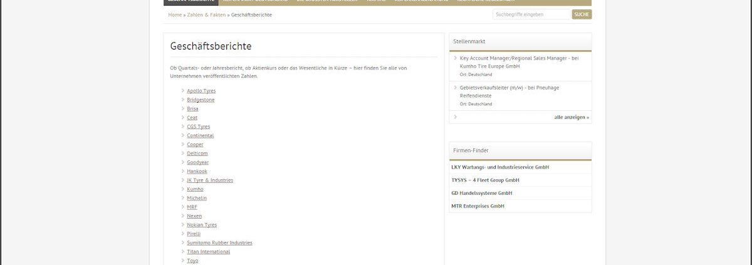
Task: Open the Apollo Tyres report link
Action: [201, 91]
